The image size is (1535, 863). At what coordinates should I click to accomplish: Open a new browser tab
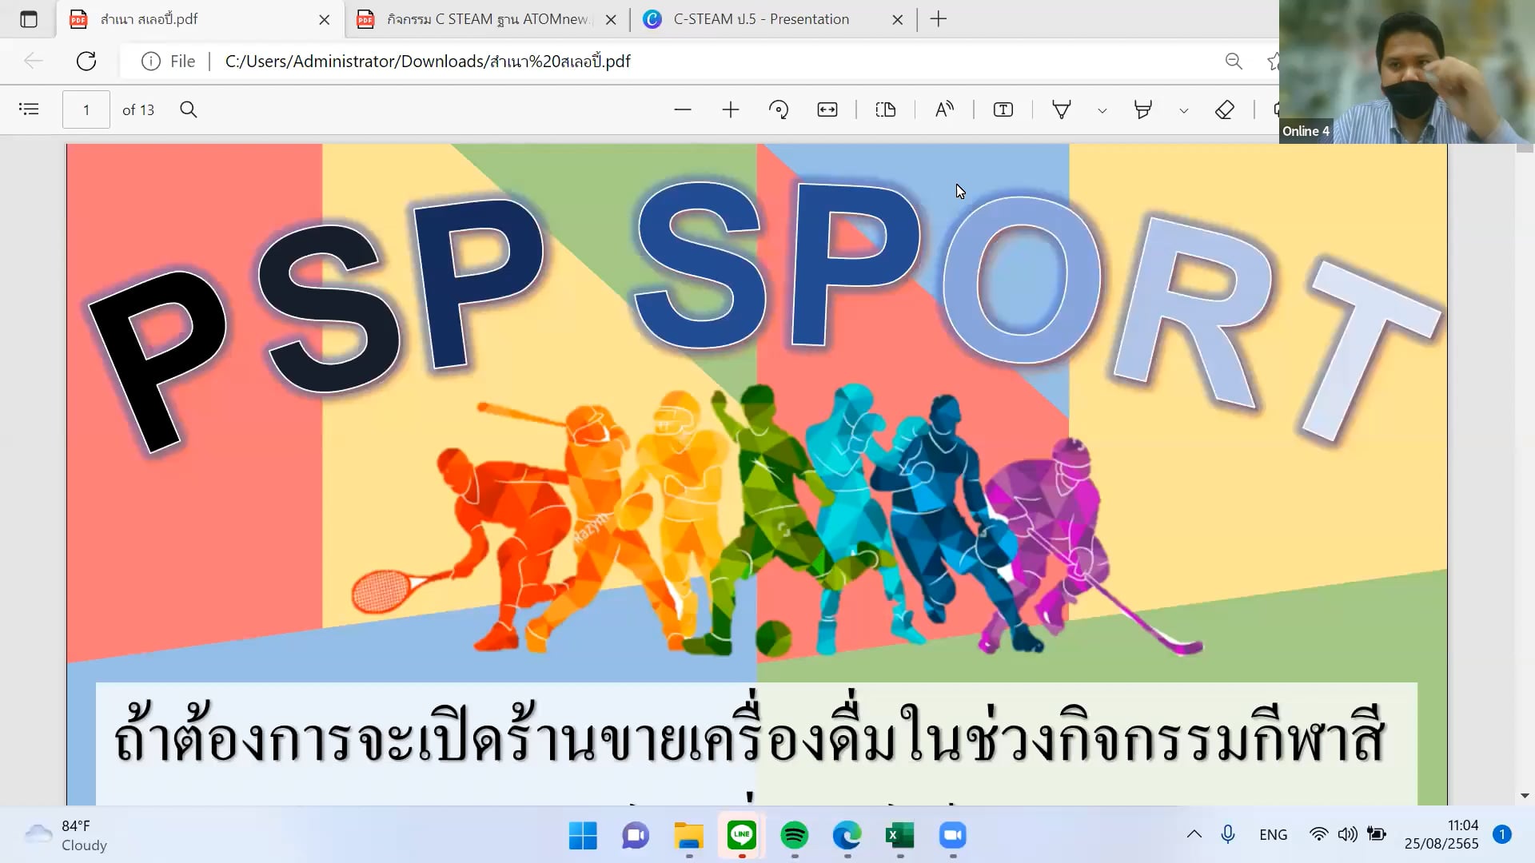[x=939, y=19]
